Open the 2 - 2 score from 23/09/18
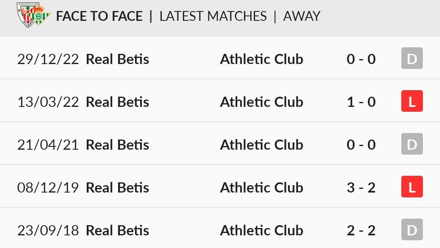The height and width of the screenshot is (248, 440). pyautogui.click(x=361, y=230)
